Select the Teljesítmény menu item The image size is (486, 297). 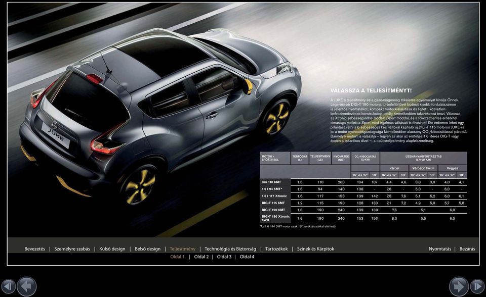click(183, 249)
